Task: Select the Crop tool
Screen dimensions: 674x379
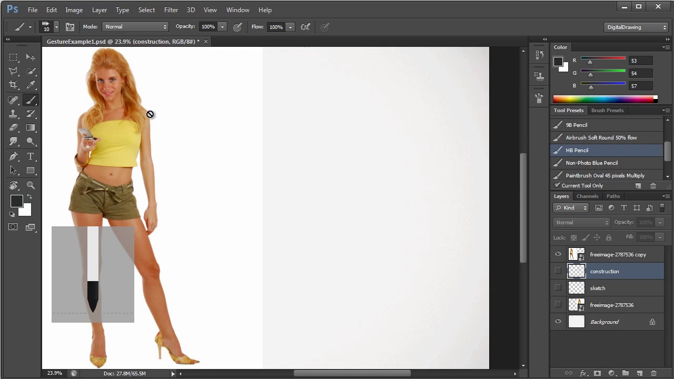Action: (13, 85)
